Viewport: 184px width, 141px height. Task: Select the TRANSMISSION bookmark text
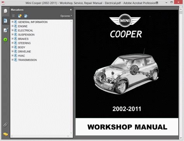click(x=28, y=60)
